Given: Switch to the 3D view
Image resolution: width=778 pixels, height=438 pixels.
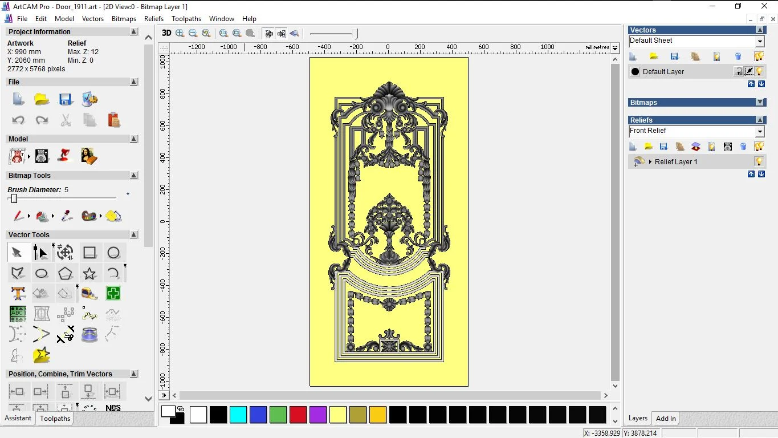Looking at the screenshot, I should tap(166, 33).
